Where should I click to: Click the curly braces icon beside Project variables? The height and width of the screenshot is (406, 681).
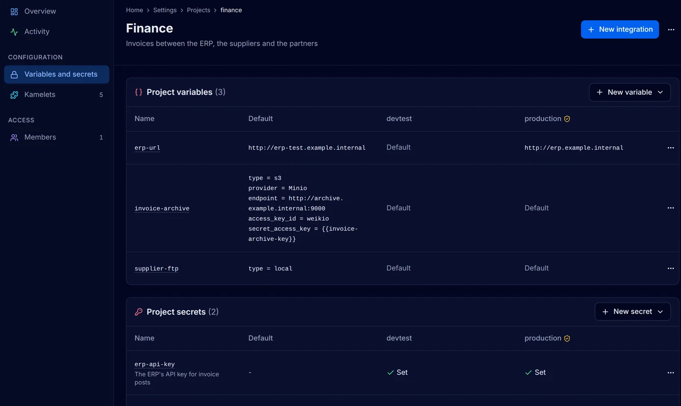click(x=138, y=92)
